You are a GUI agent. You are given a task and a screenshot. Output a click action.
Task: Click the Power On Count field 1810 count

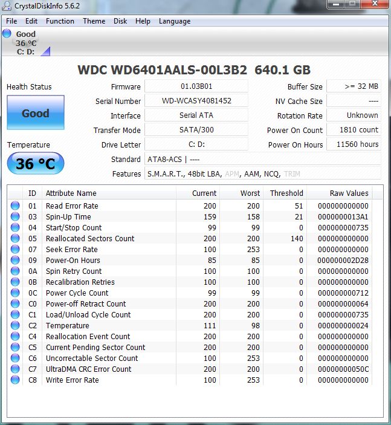tap(354, 130)
